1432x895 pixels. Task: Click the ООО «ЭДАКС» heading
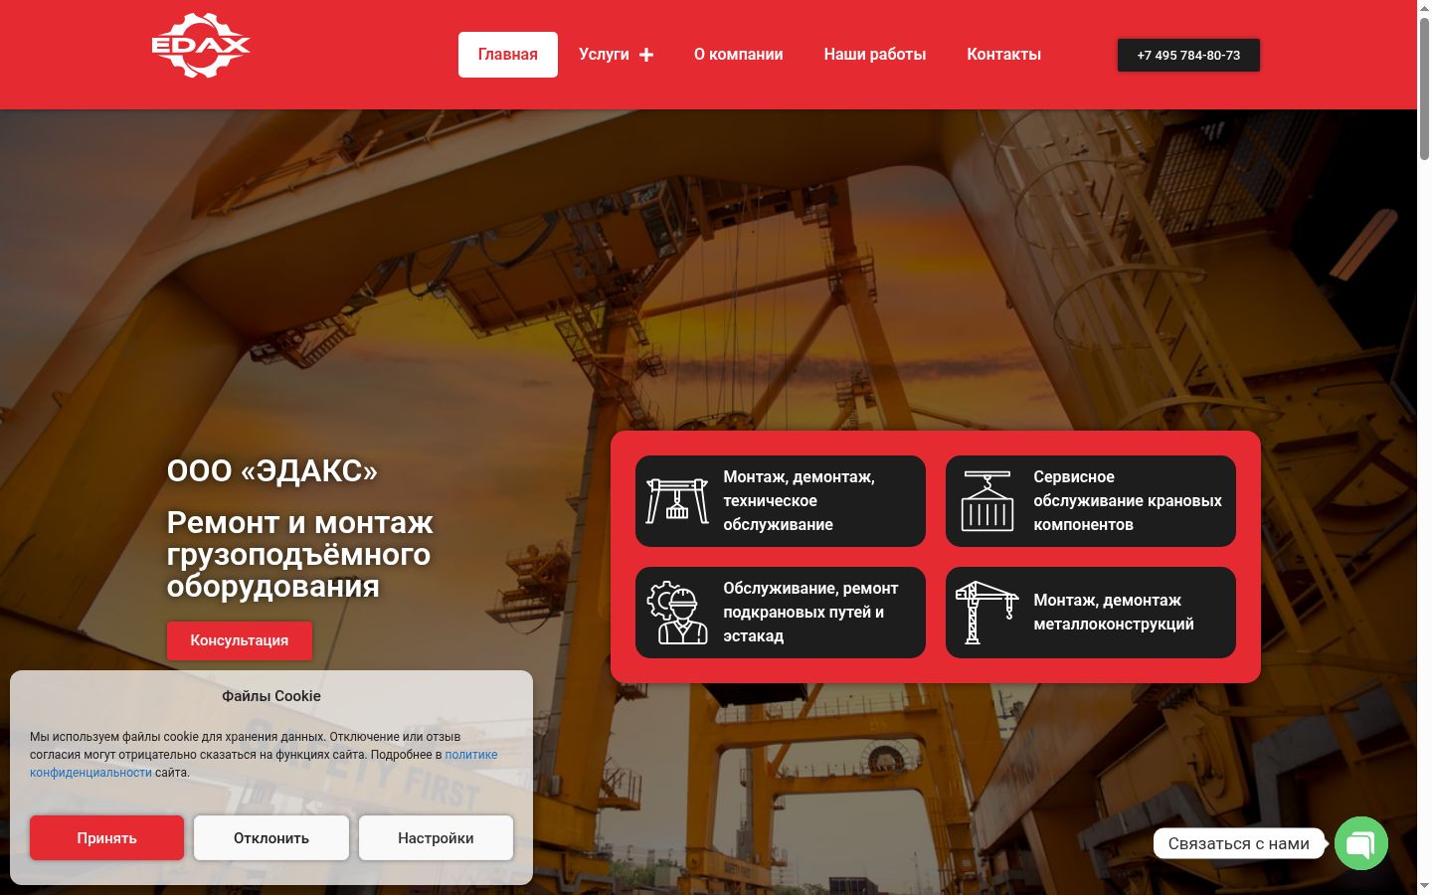[x=272, y=470]
